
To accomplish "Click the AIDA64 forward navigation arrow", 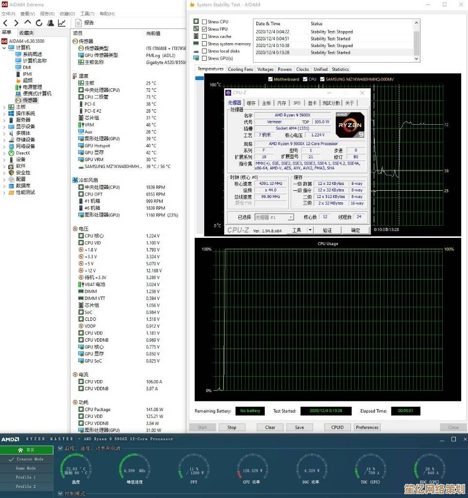I will 16,23.
